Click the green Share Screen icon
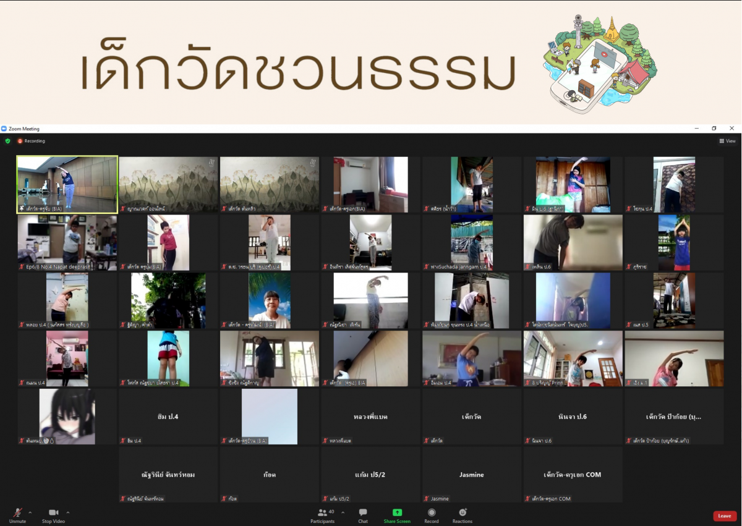Viewport: 742px width, 526px height. pos(397,512)
